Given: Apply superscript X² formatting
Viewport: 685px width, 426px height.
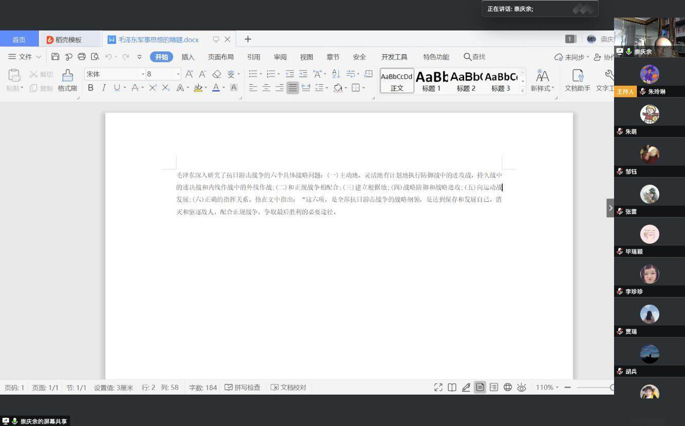Looking at the screenshot, I should click(x=153, y=88).
